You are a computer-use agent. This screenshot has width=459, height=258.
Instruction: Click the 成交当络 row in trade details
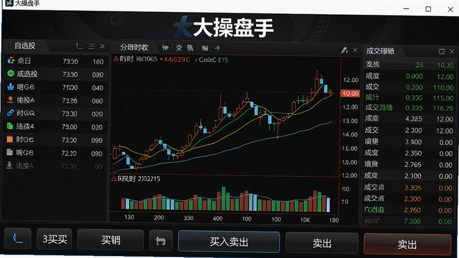coord(409,108)
